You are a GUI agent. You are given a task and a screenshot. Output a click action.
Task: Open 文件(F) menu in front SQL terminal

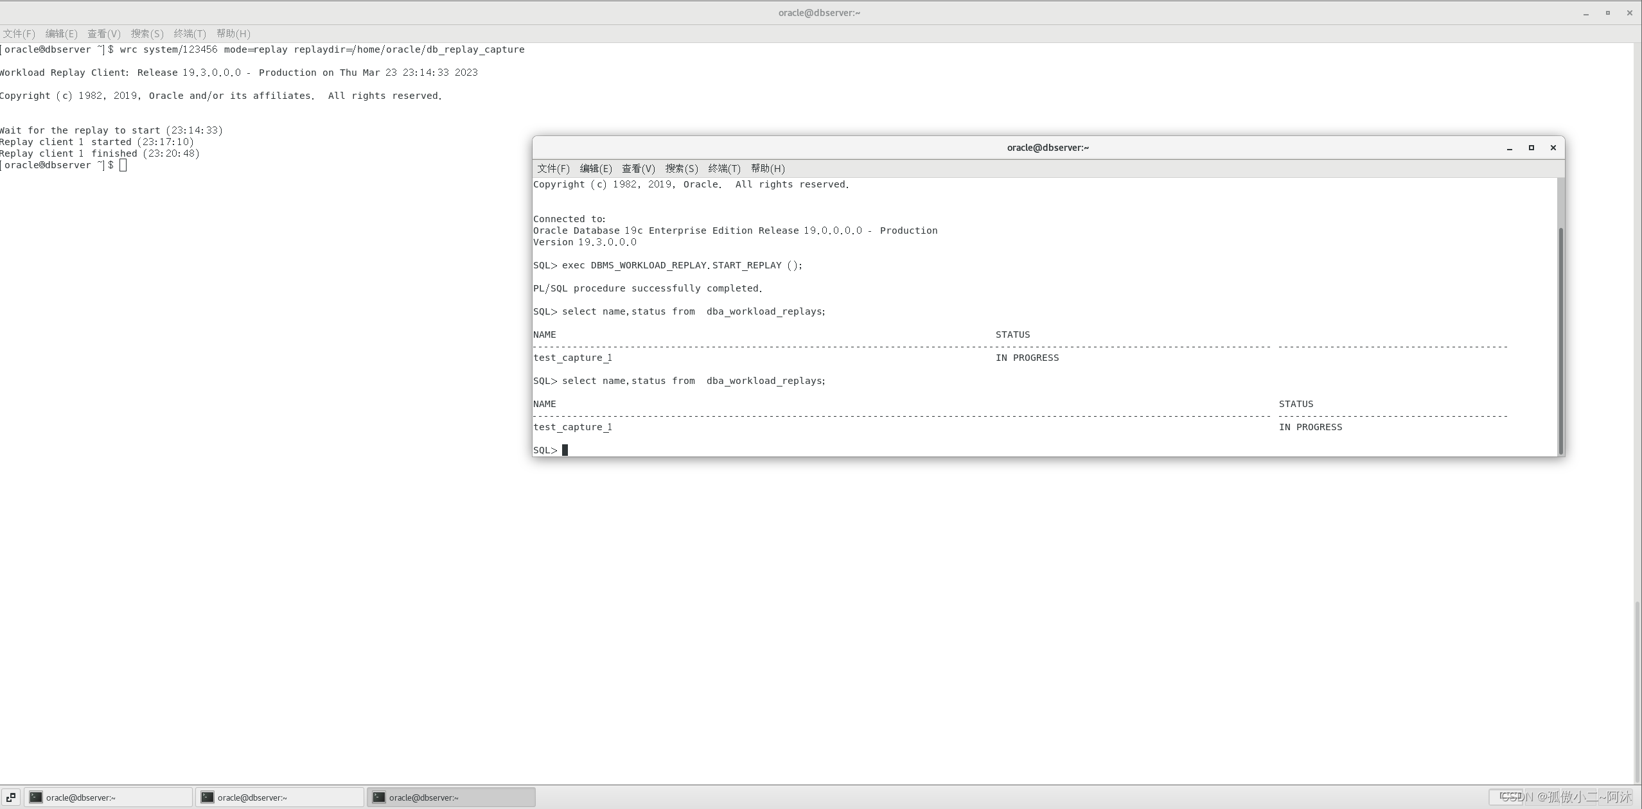553,168
